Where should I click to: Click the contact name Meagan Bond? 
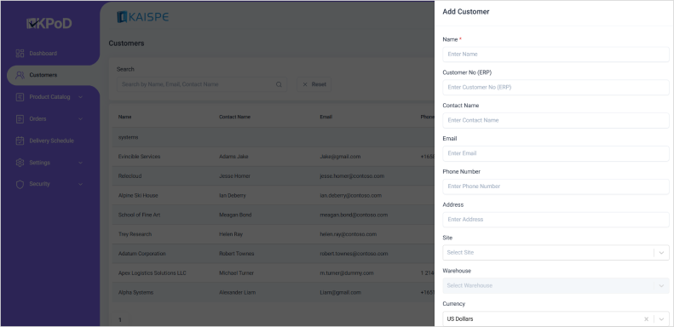tap(235, 215)
